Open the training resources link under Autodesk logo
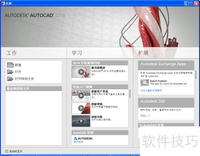 pyautogui.click(x=78, y=142)
